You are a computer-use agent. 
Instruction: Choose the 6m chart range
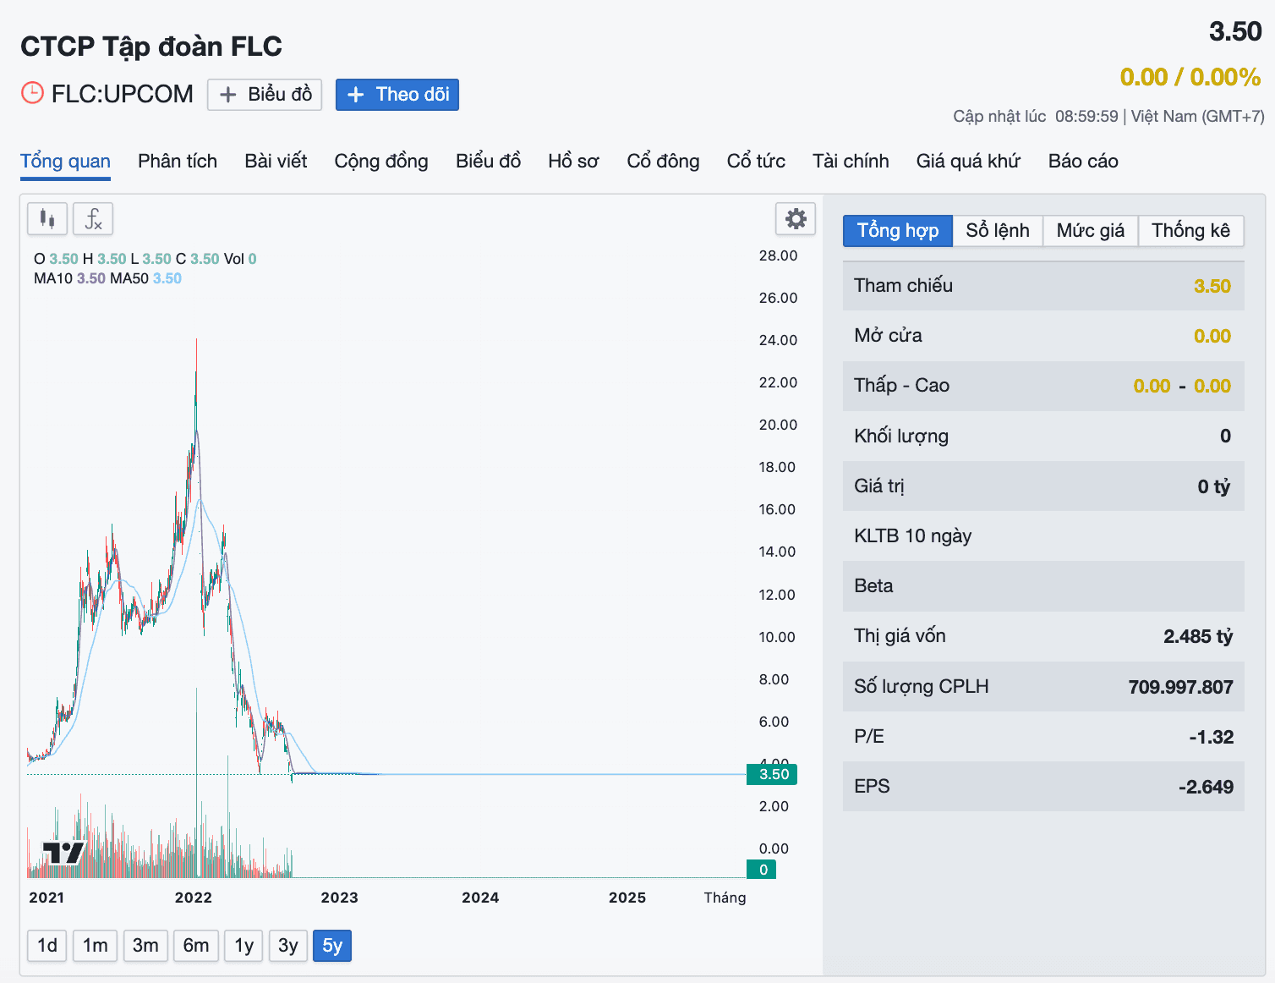coord(196,945)
